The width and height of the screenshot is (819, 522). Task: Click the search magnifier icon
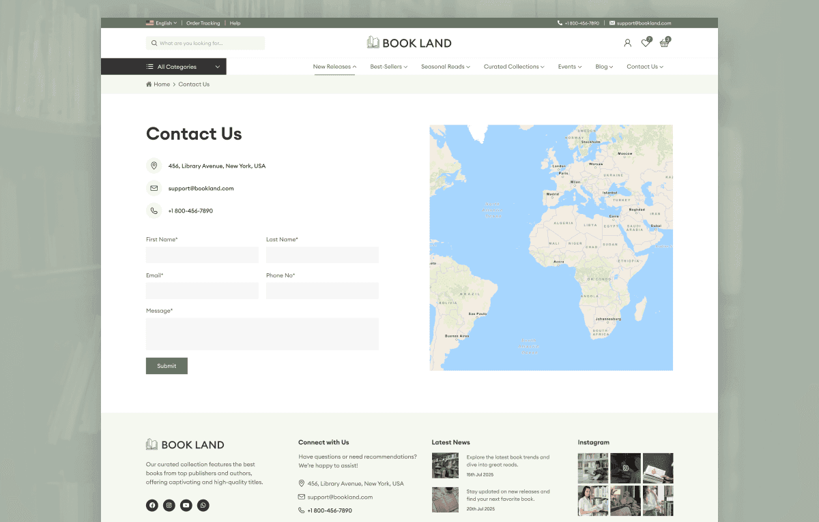pos(154,43)
